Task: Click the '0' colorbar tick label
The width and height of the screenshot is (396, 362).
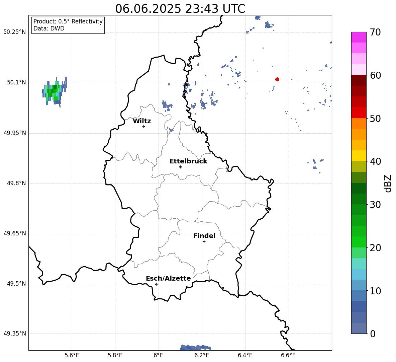Action: [x=373, y=334]
